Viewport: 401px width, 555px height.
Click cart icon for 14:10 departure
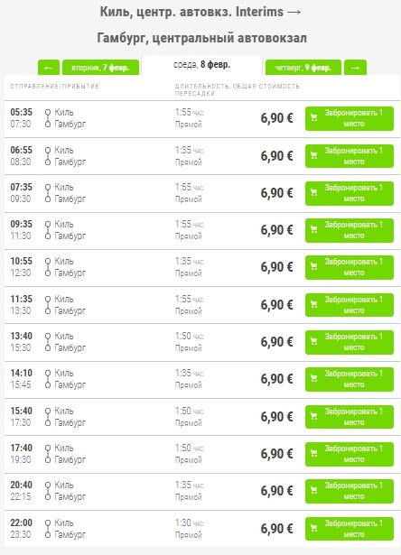coord(314,378)
